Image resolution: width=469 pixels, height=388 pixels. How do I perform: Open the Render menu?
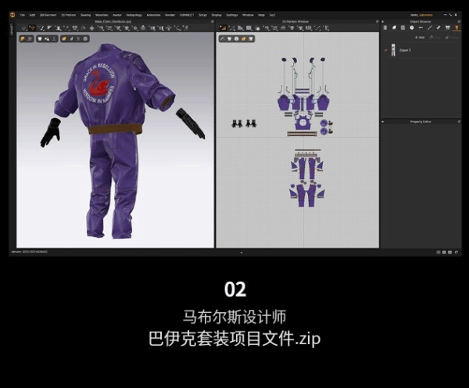(x=170, y=15)
